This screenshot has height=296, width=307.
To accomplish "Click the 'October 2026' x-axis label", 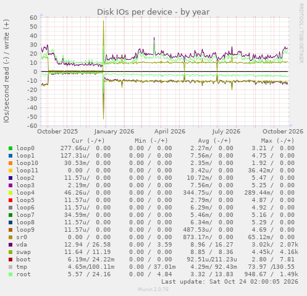I will pyautogui.click(x=283, y=132).
